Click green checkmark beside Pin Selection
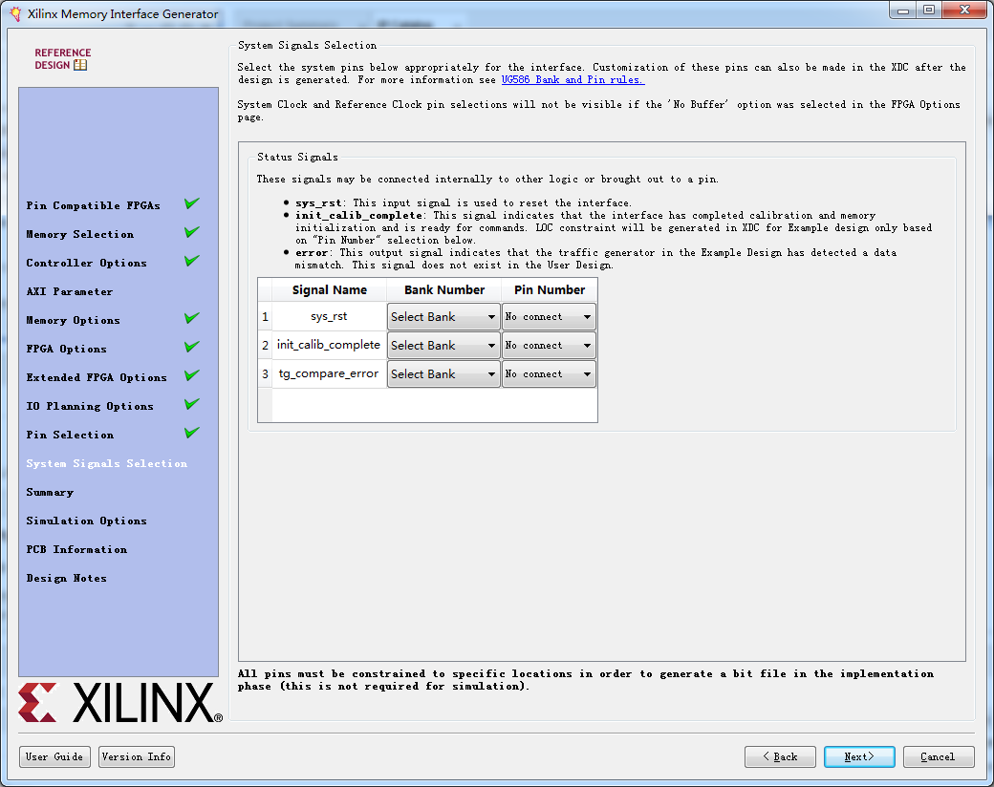 192,433
